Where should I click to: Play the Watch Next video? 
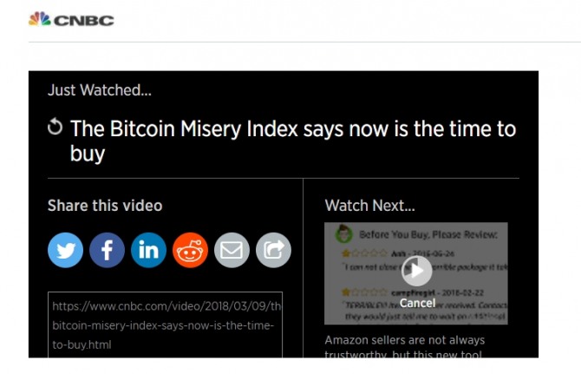pos(416,271)
